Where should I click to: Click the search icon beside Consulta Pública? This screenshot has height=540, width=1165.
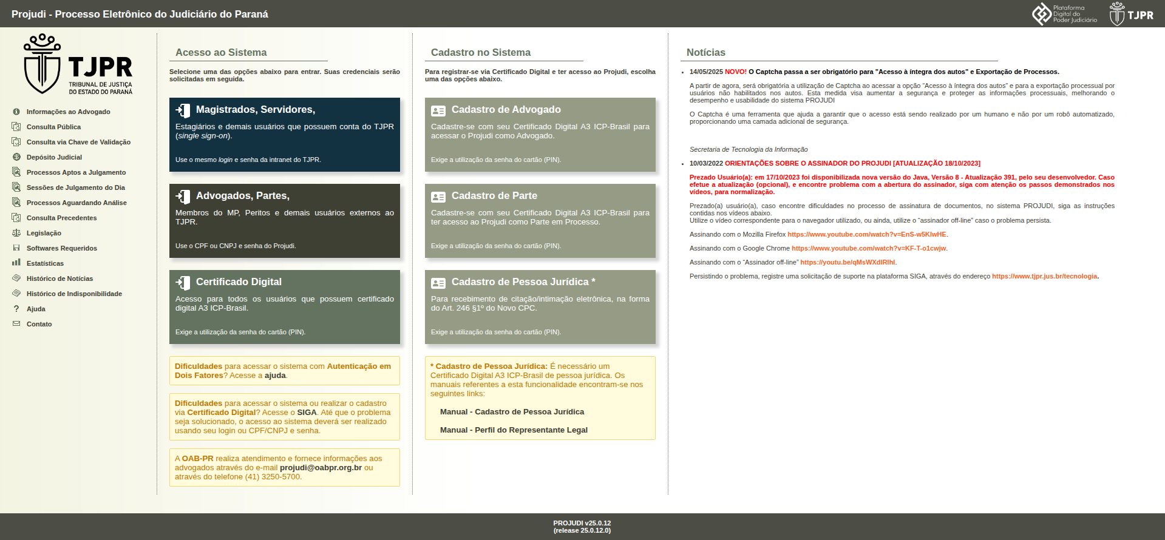pos(16,127)
